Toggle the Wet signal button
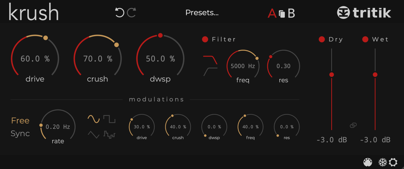 365,40
